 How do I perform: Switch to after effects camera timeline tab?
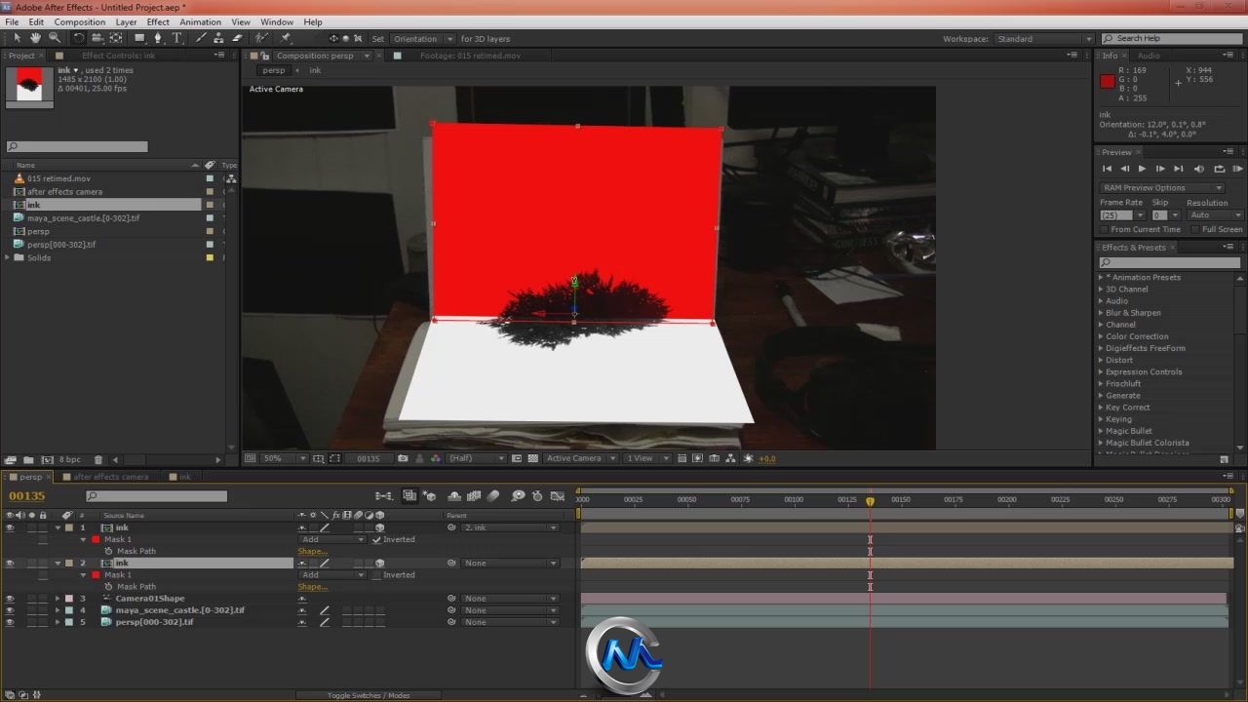tap(111, 477)
